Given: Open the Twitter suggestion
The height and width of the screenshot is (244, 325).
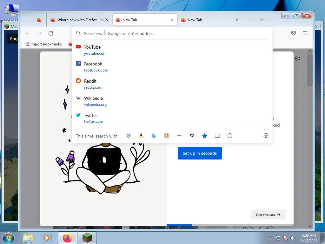Looking at the screenshot, I should point(172,118).
